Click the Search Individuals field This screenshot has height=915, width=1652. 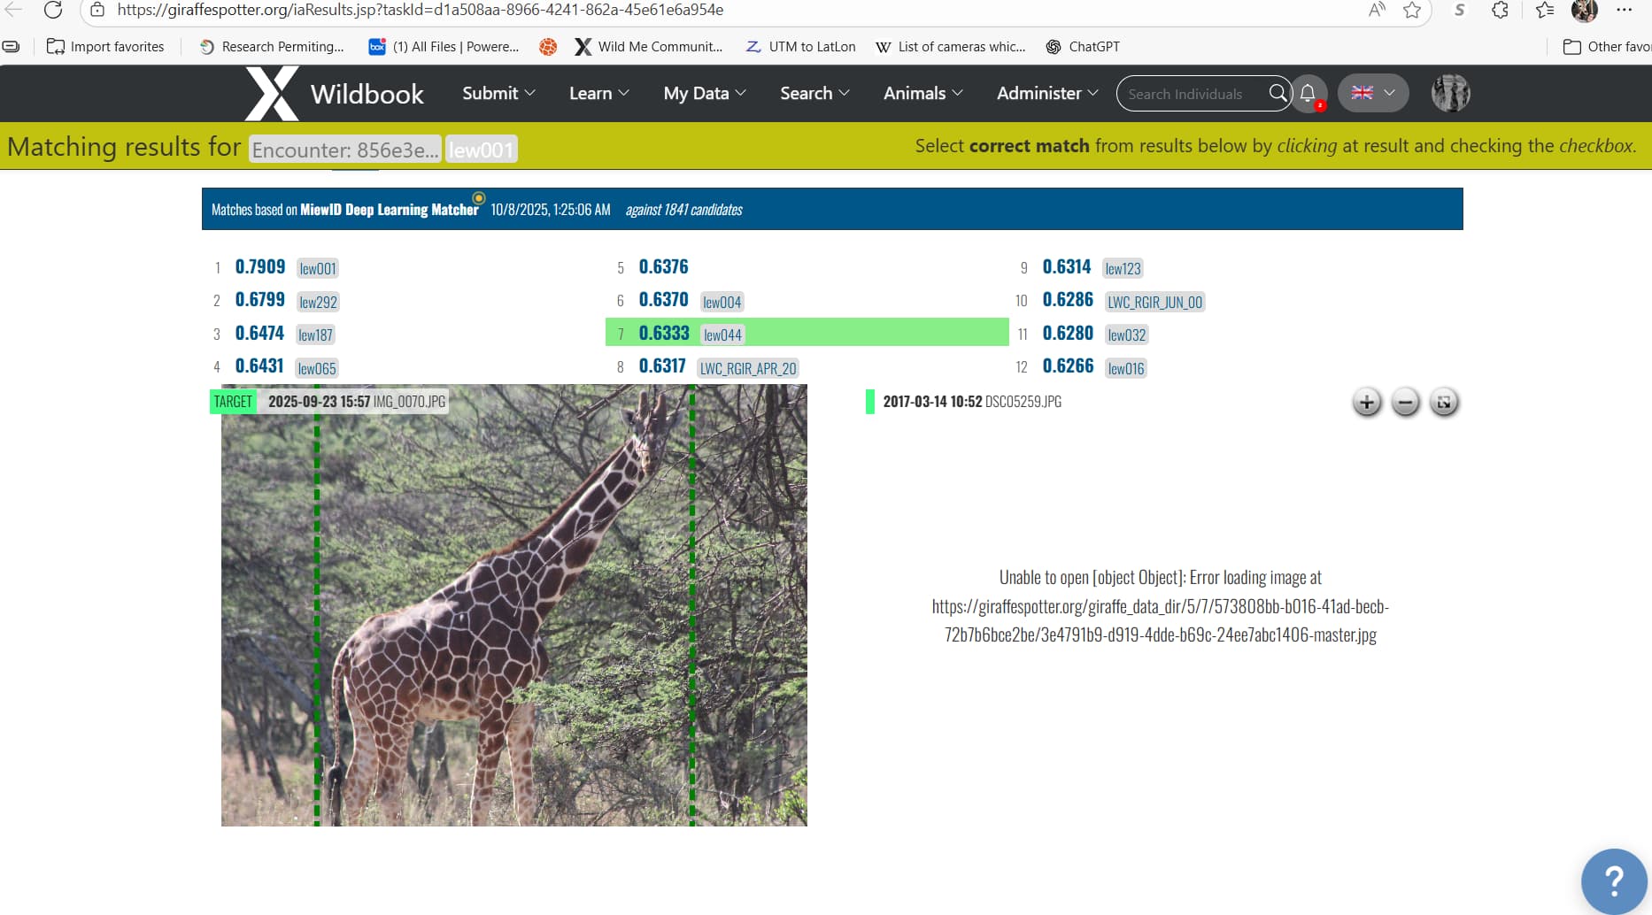[1191, 94]
